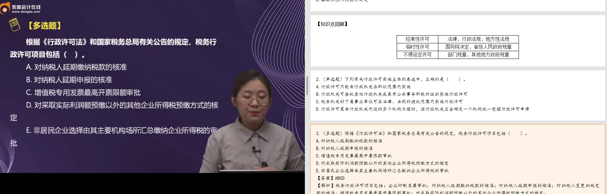The height and width of the screenshot is (194, 607).
Task: Click the 多选题 heading on the slide
Action: 45,26
